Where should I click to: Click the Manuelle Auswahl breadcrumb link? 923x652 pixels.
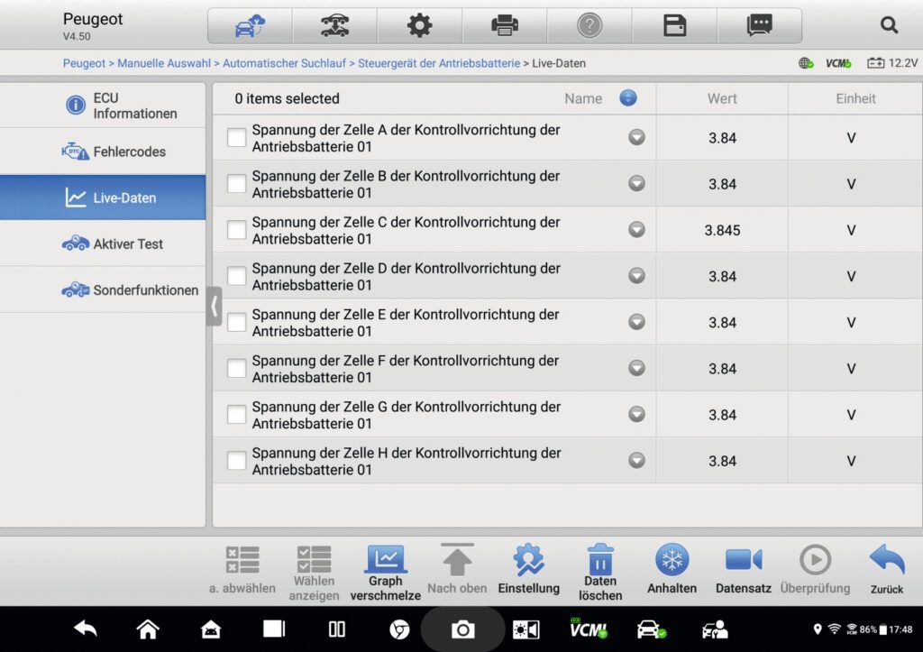coord(164,63)
